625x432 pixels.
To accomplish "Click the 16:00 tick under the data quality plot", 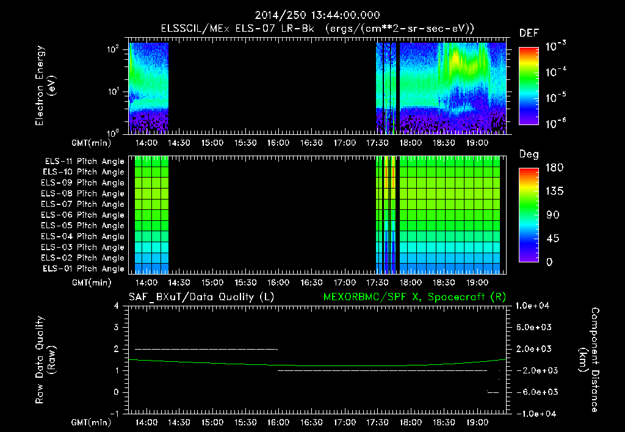I will (x=278, y=422).
